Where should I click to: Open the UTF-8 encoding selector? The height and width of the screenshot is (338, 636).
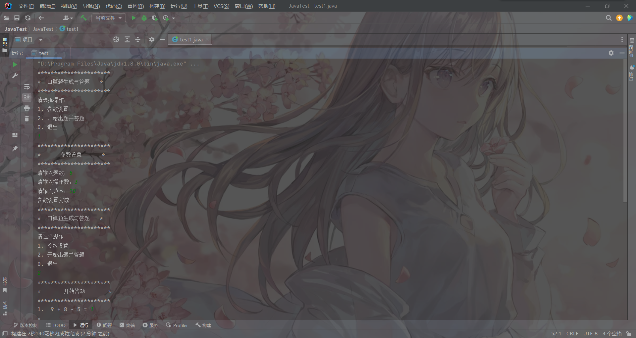pos(590,334)
